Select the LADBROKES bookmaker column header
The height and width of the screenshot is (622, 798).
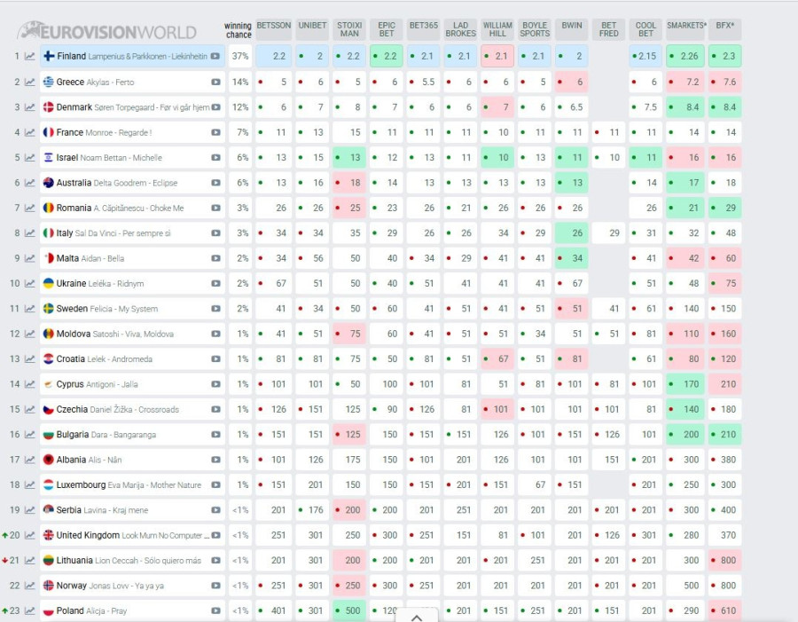coord(460,29)
